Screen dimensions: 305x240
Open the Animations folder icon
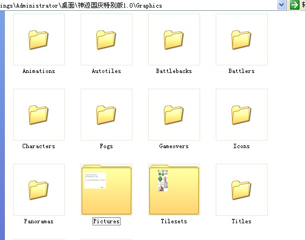38,39
